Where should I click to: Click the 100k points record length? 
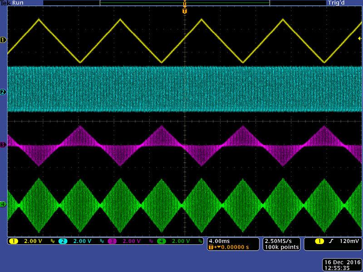coord(281,247)
